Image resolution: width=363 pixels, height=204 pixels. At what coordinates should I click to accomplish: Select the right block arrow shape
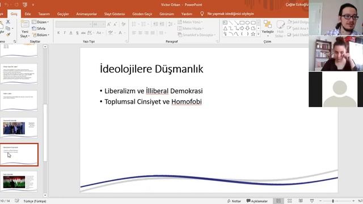242,28
